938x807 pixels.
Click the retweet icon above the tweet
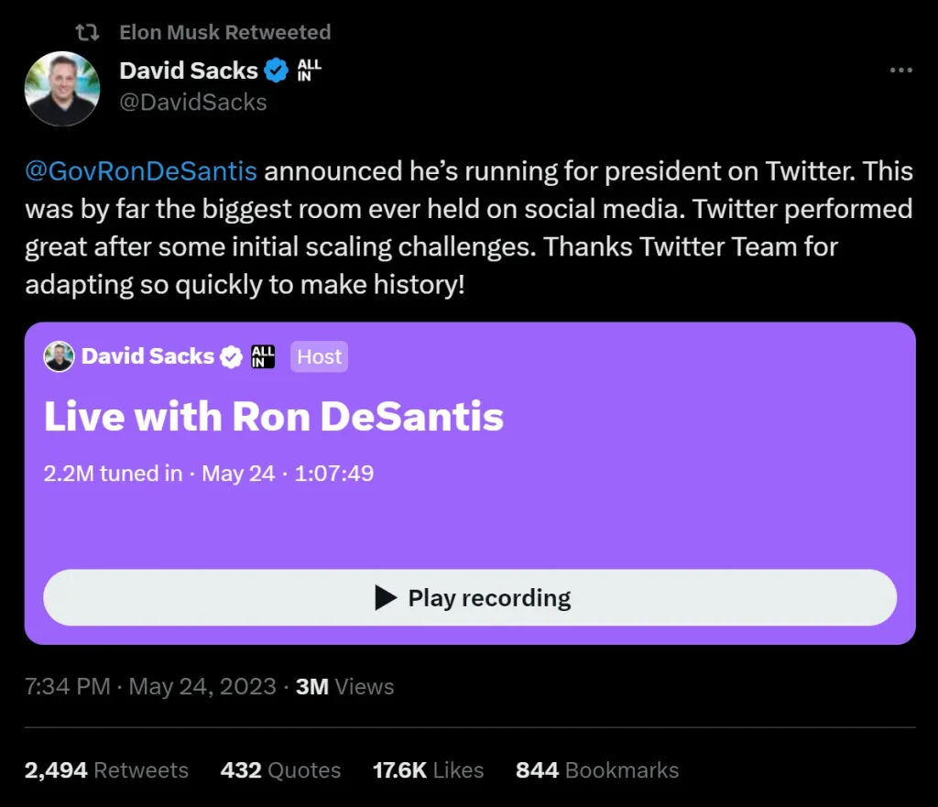click(x=87, y=33)
